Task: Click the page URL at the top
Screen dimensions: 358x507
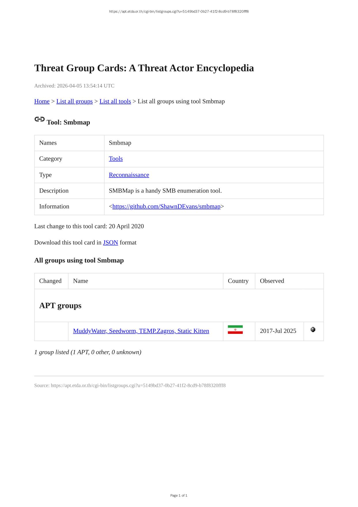Action: (x=179, y=12)
